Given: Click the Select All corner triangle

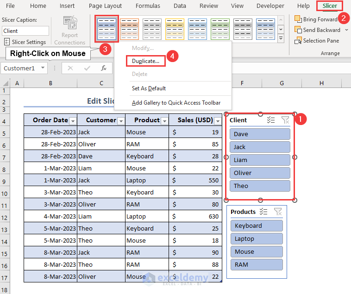Looking at the screenshot, I should (x=6, y=83).
